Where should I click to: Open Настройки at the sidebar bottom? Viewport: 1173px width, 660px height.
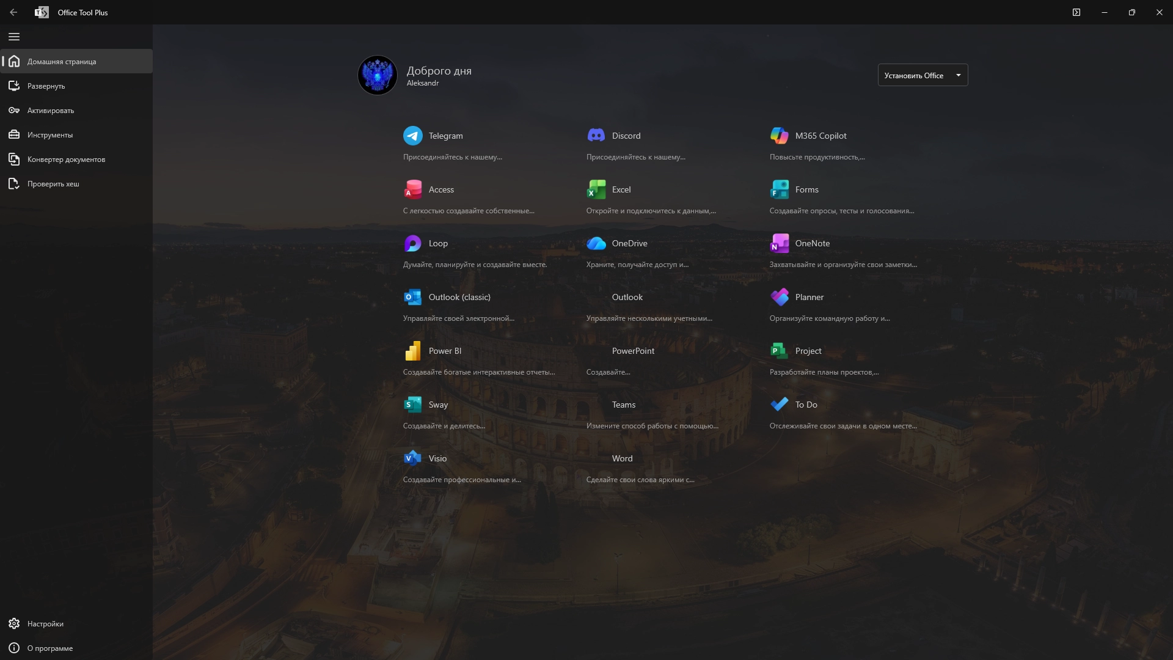pos(45,624)
